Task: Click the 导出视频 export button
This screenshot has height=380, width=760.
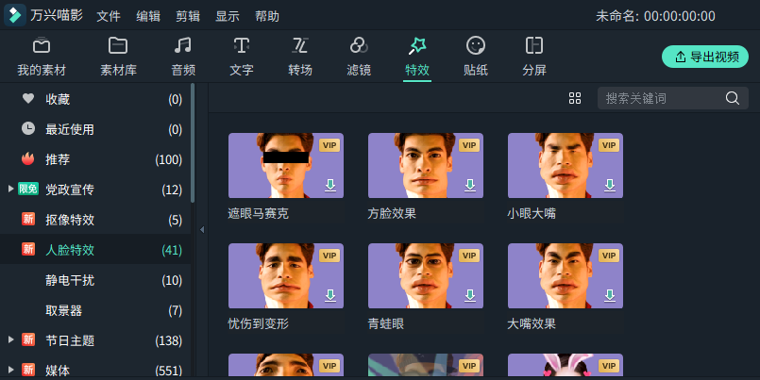Action: (705, 57)
